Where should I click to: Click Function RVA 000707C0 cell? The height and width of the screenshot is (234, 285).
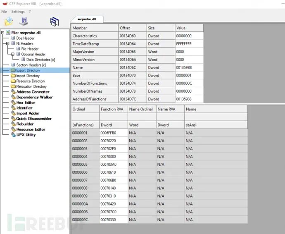pos(114,212)
